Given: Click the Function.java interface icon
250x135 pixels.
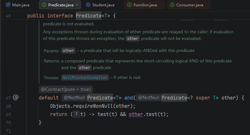Looking at the screenshot, I should click(129, 5).
